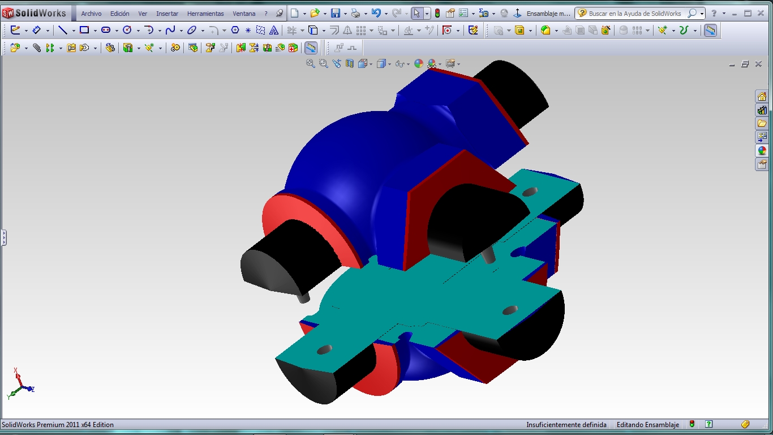The image size is (773, 435).
Task: Open the Design Library panel icon
Action: pyautogui.click(x=762, y=110)
